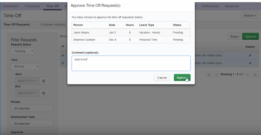This screenshot has height=135, width=261.
Task: Open the Preferences tab
Action: click(211, 6)
